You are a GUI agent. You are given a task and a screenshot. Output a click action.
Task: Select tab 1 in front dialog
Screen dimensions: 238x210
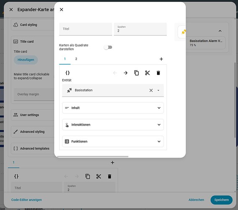point(65,59)
